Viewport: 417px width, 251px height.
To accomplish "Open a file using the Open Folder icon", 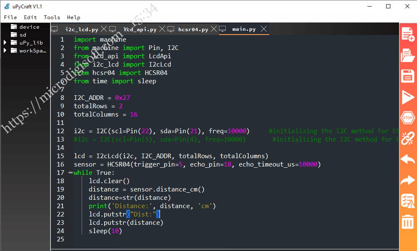I will (407, 55).
